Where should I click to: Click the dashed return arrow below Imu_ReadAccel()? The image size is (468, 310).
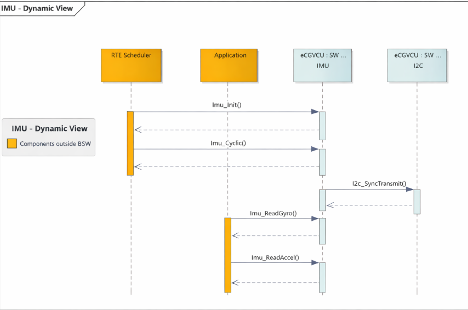coord(275,283)
